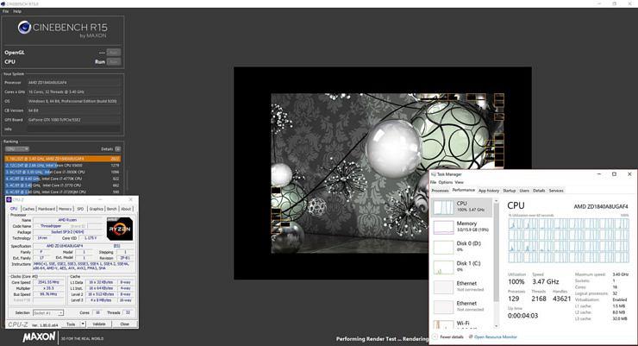
Task: Click Close button in CPU-Z
Action: (124, 324)
